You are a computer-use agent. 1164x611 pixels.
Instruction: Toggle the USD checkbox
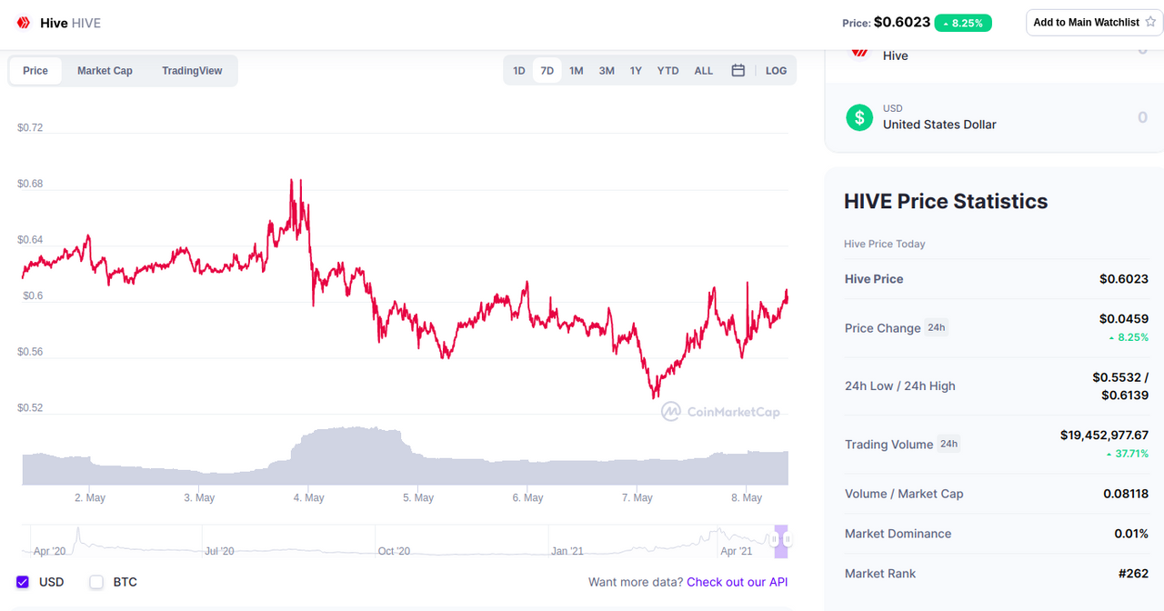coord(23,582)
